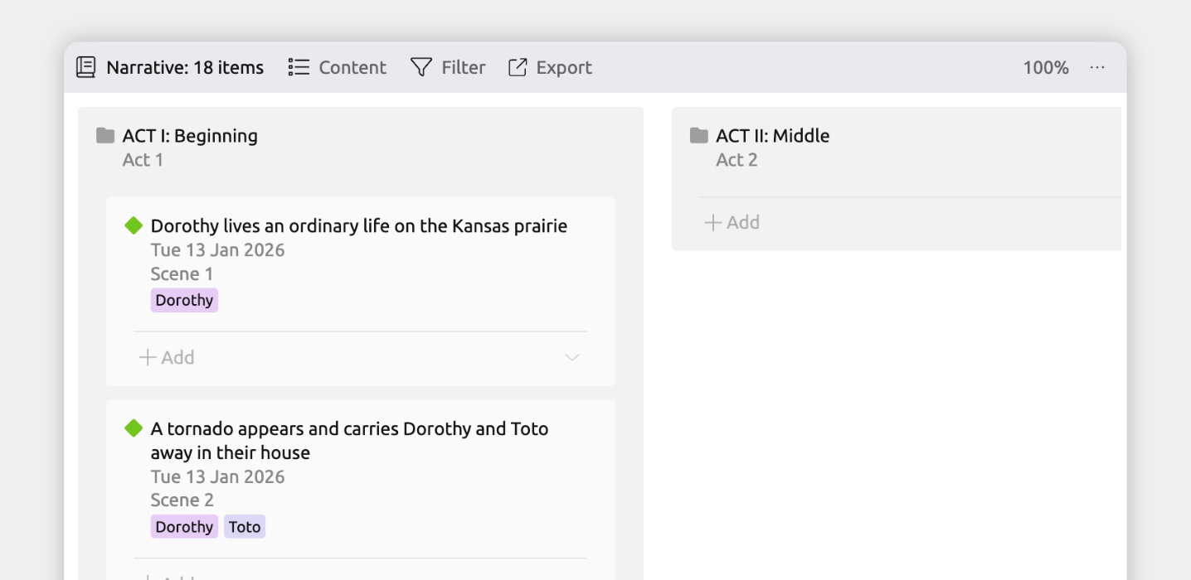Click the plus icon under ACT II: Middle

pyautogui.click(x=712, y=222)
